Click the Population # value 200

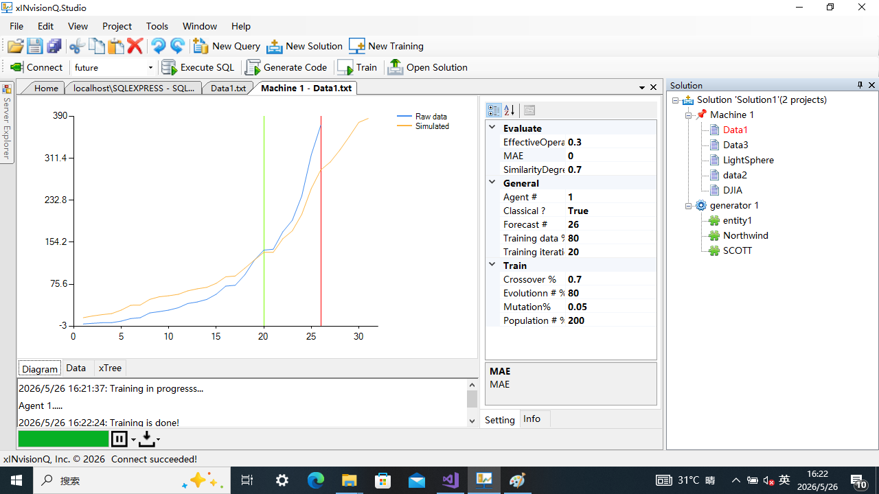[x=610, y=320]
